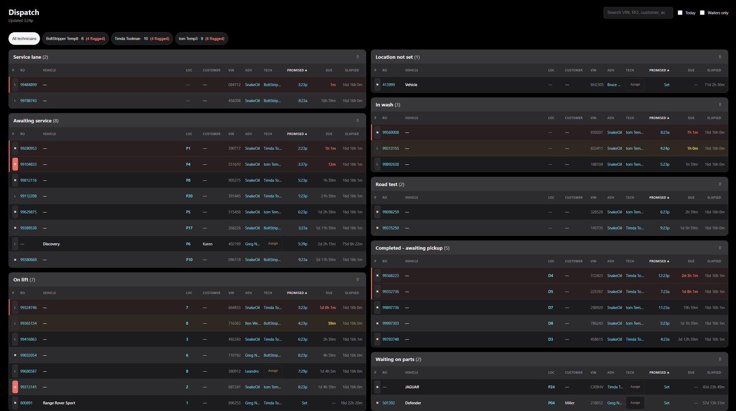Click Assign button for RO 99680587

[273, 371]
